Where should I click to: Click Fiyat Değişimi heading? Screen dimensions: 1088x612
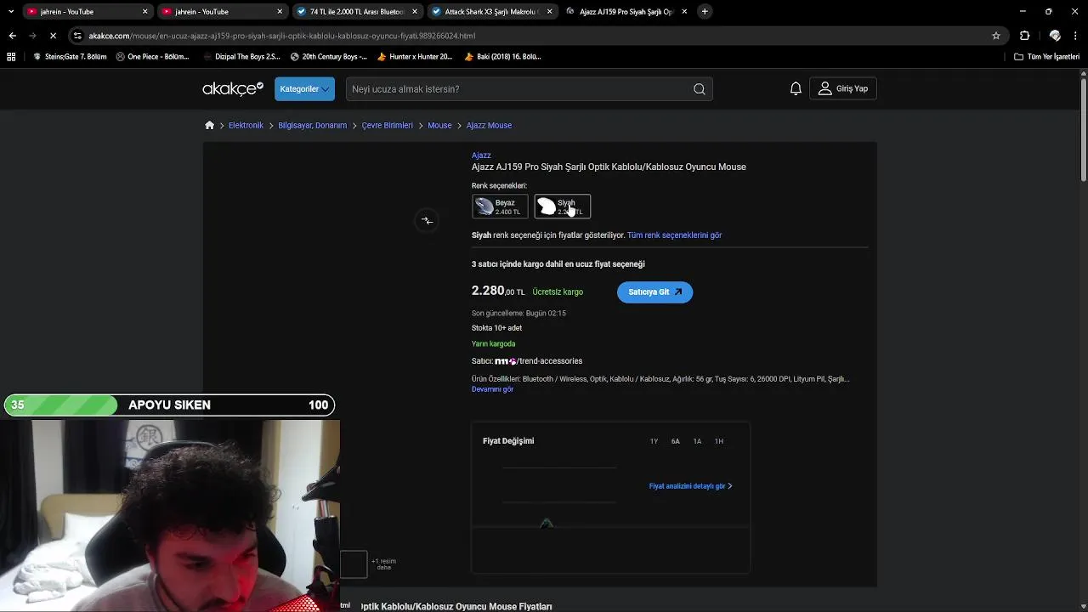pos(508,441)
